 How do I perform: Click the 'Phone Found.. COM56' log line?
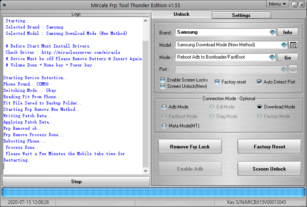26,84
